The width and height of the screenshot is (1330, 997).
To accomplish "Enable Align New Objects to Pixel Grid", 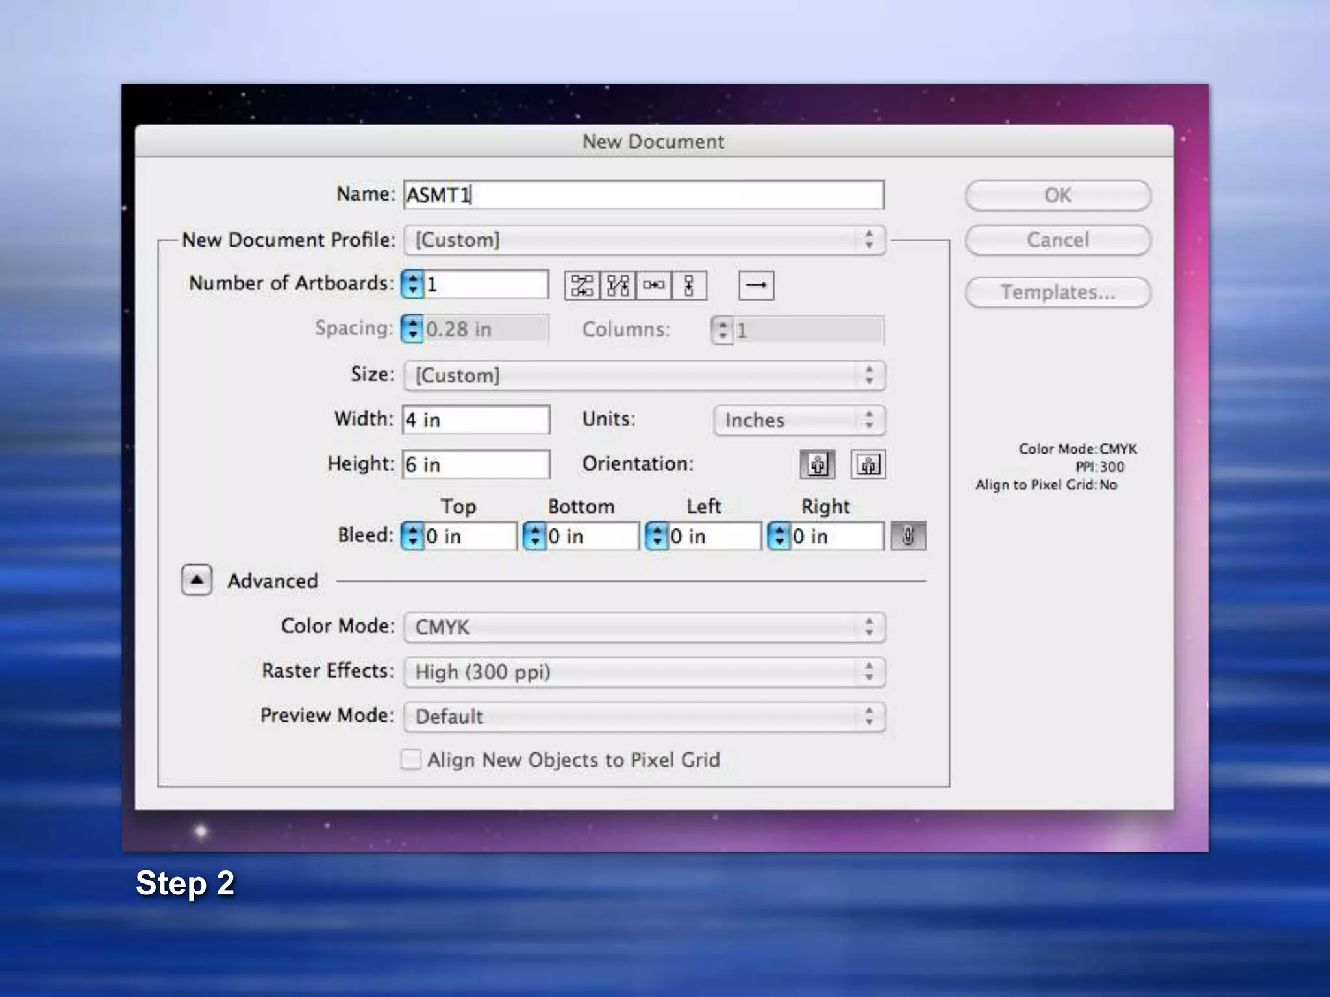I will 410,759.
